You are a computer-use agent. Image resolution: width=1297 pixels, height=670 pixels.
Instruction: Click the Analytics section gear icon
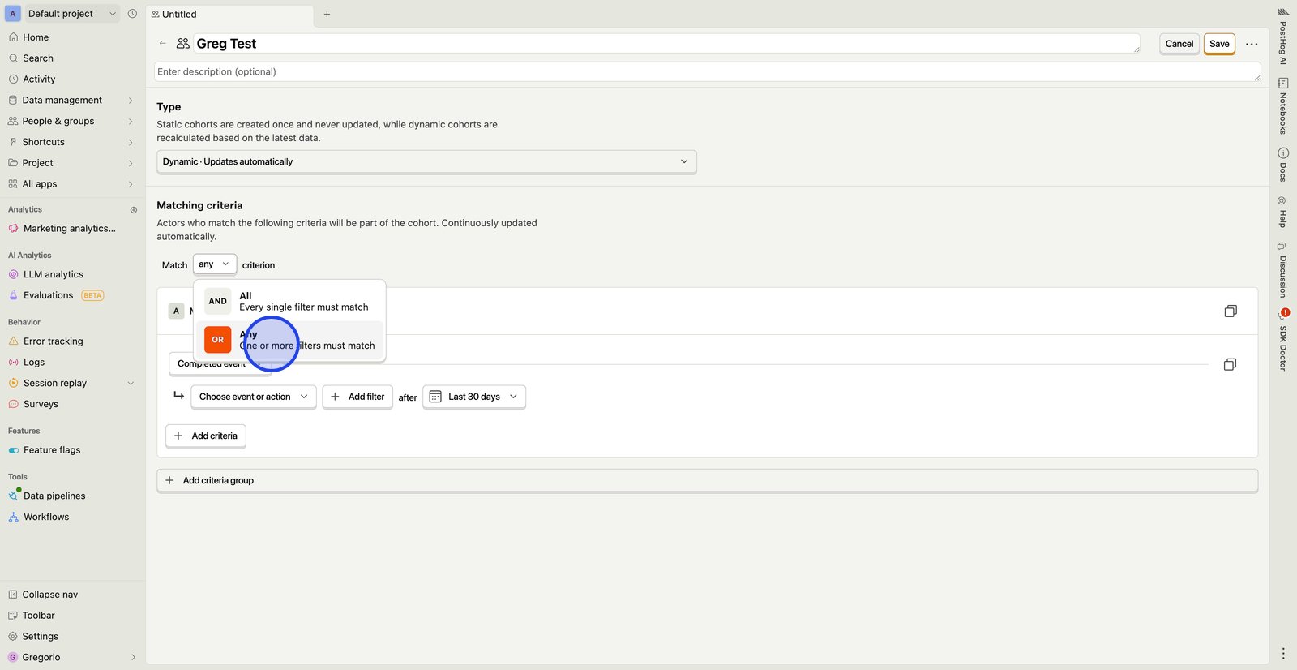[134, 210]
